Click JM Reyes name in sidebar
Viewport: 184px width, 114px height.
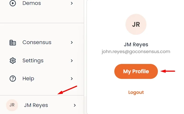point(36,105)
